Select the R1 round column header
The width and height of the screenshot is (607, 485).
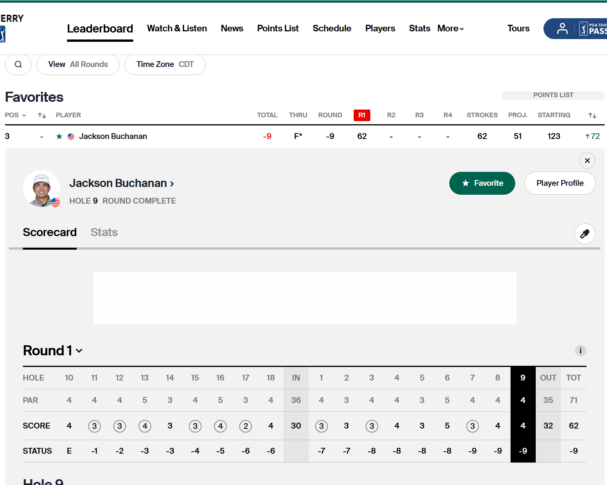coord(362,115)
